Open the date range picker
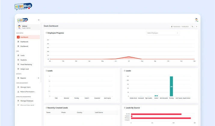215x126 pixels. (x=180, y=26)
